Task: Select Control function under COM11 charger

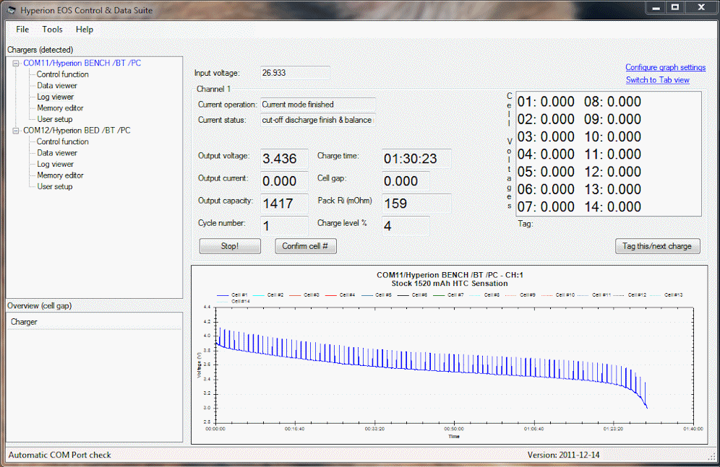Action: coord(63,74)
